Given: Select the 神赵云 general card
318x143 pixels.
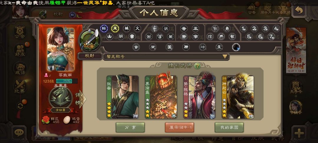Looking at the screenshot, I should coord(238,97).
